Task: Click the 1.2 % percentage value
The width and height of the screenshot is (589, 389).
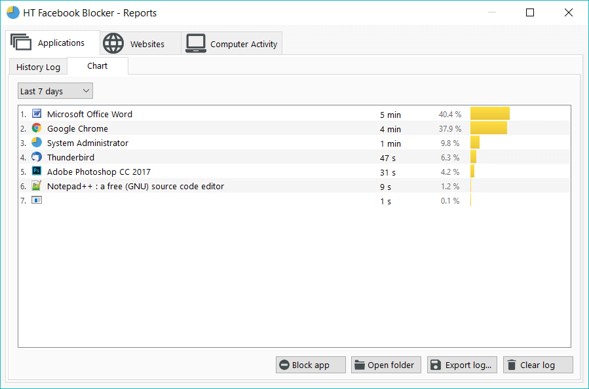Action: [450, 186]
